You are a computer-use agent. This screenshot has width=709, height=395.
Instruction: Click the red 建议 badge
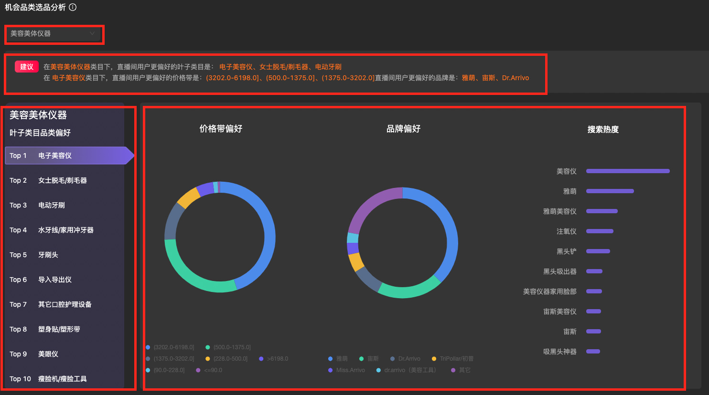pyautogui.click(x=26, y=66)
